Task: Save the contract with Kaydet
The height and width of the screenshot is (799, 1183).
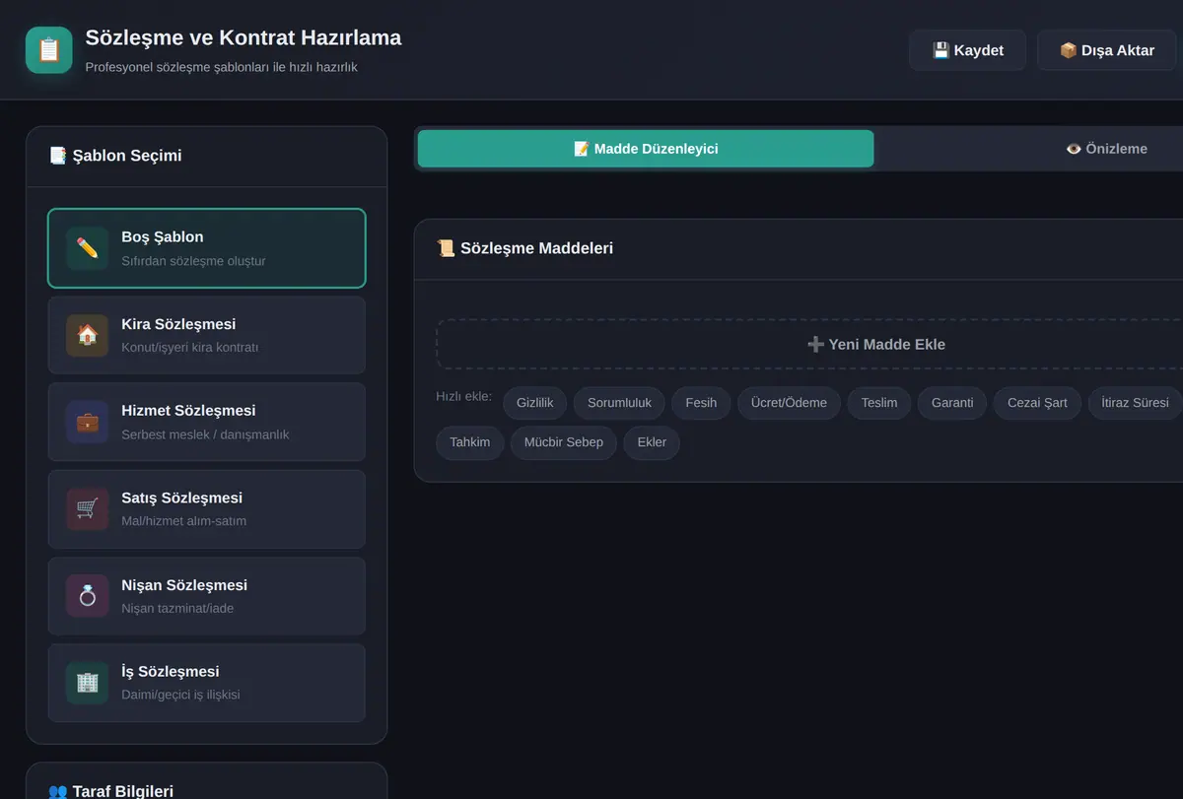Action: 967,50
